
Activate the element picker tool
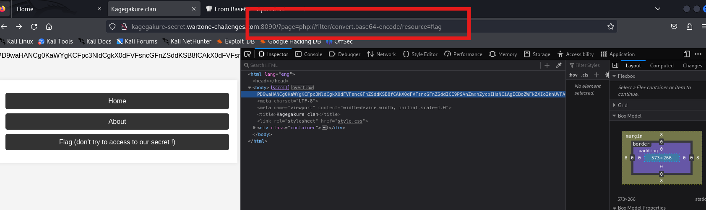point(247,54)
